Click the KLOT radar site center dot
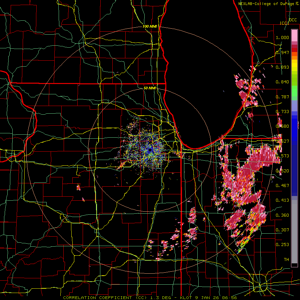Image resolution: width=300 pixels, height=300 pixels. (150, 150)
